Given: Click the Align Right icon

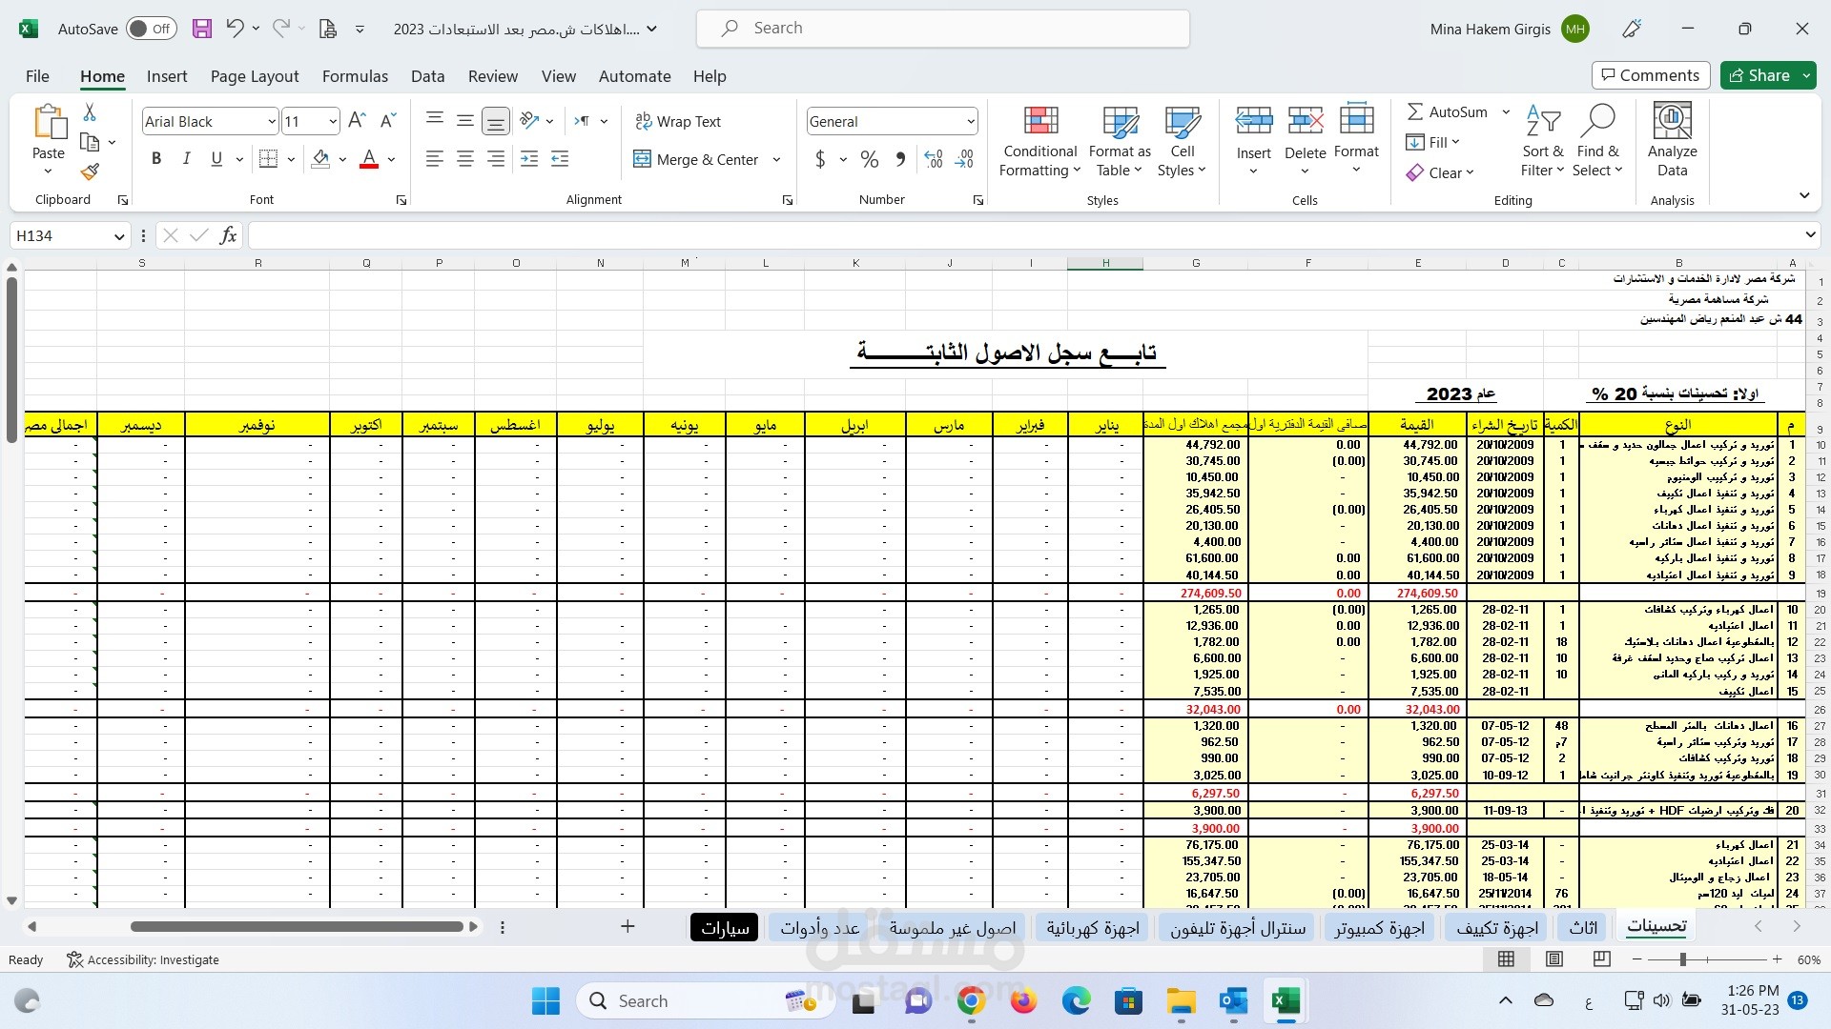Looking at the screenshot, I should click(x=496, y=159).
